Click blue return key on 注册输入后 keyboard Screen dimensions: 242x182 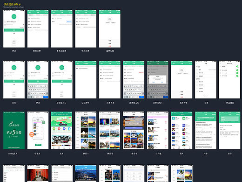tap(141, 97)
